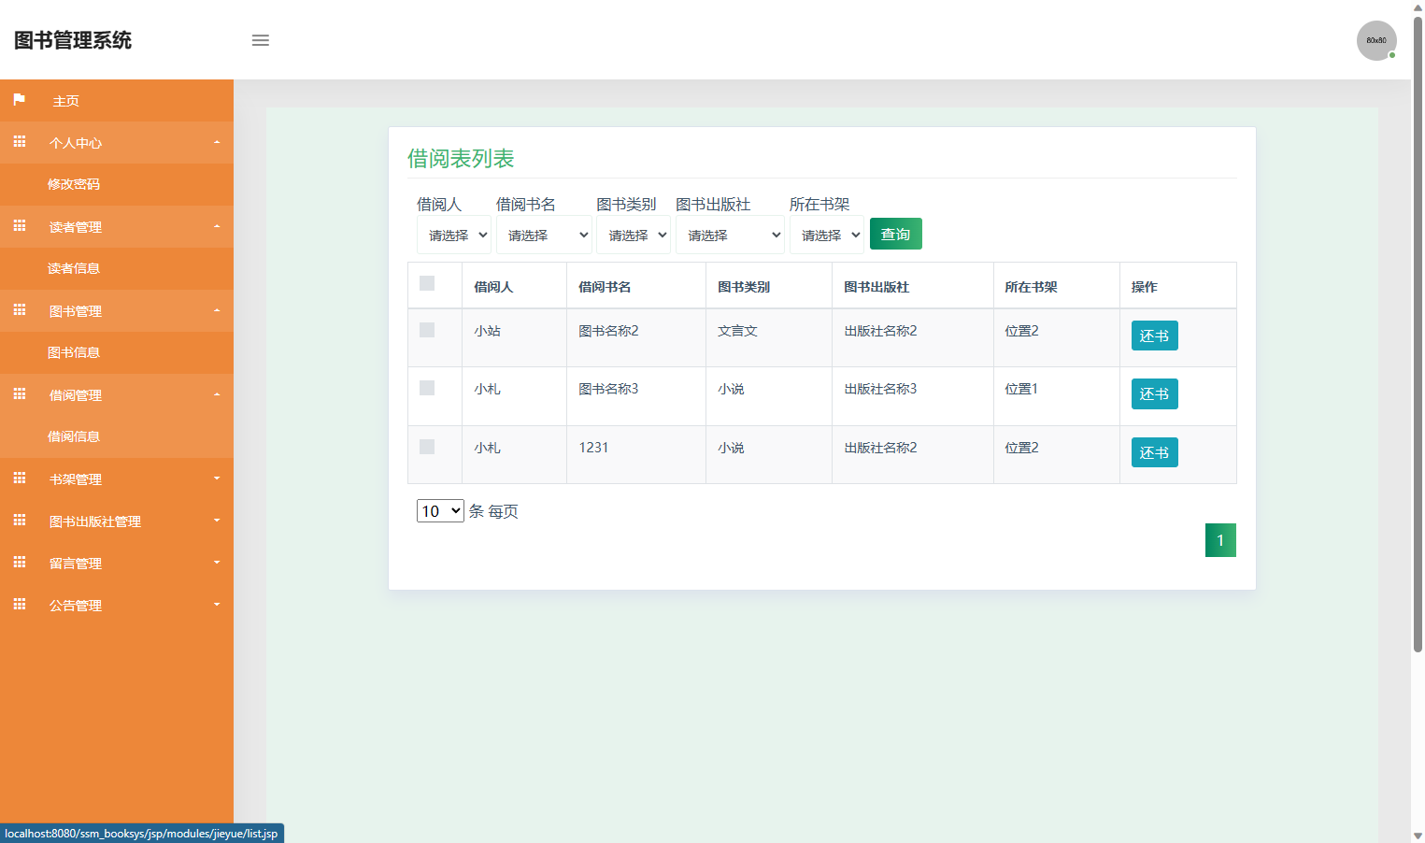Check the checkbox for row 小站
The image size is (1425, 843).
pos(428,330)
